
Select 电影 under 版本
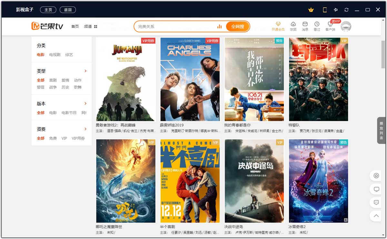53,113
